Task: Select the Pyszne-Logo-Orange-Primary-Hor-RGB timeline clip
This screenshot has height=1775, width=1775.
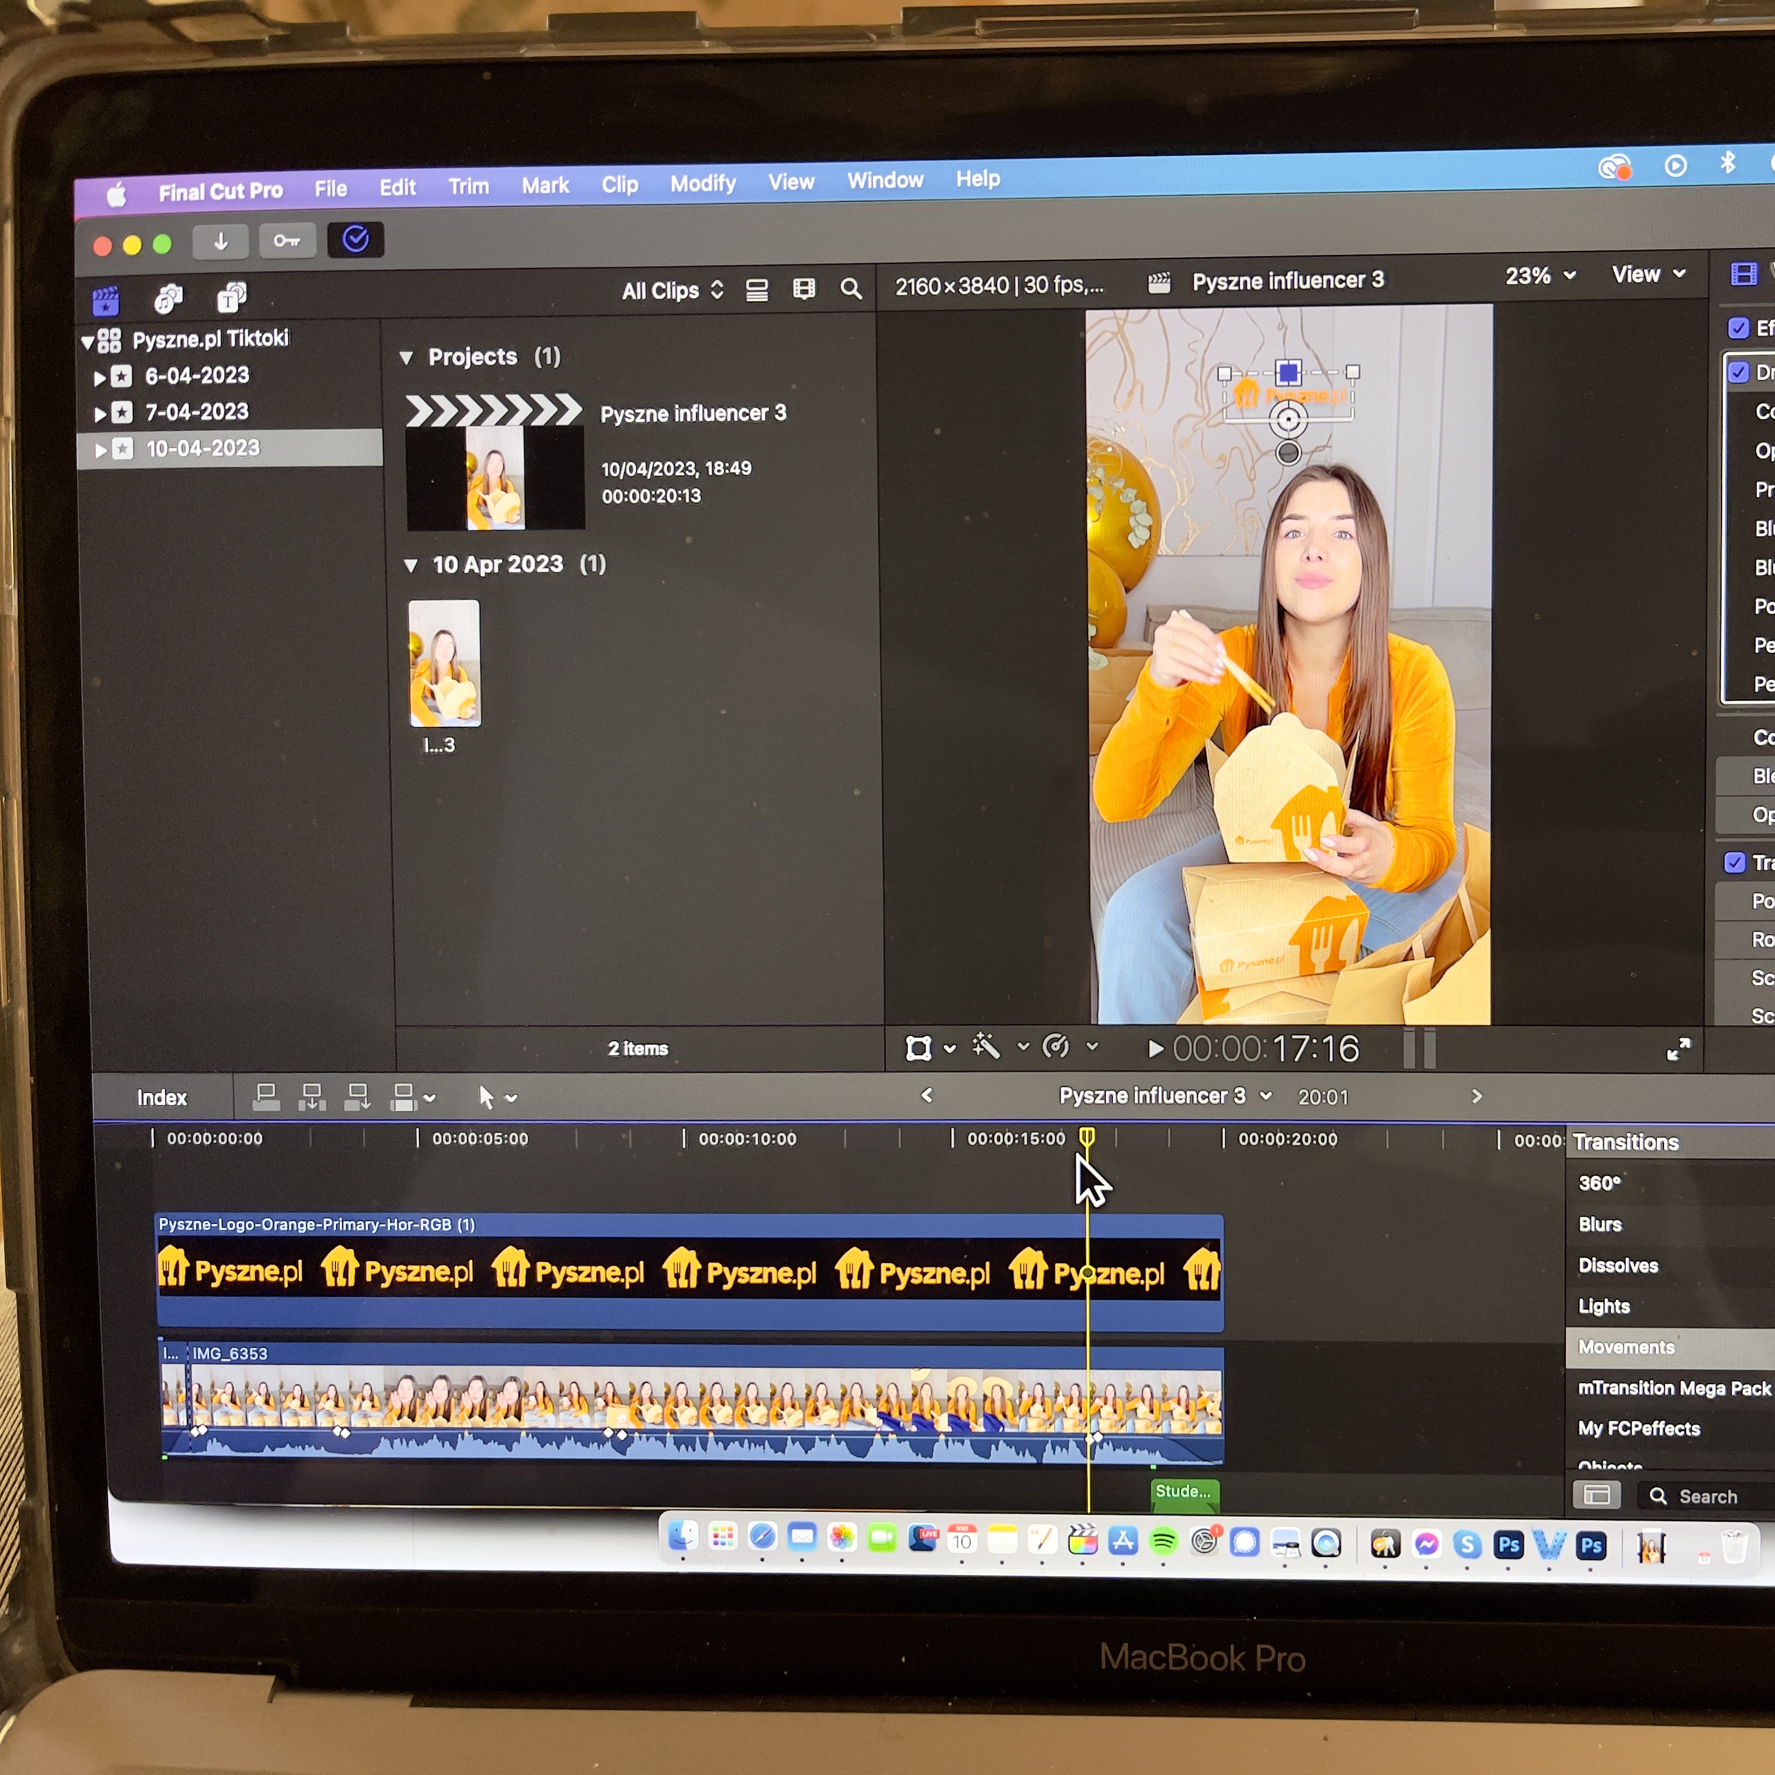Action: [690, 1273]
